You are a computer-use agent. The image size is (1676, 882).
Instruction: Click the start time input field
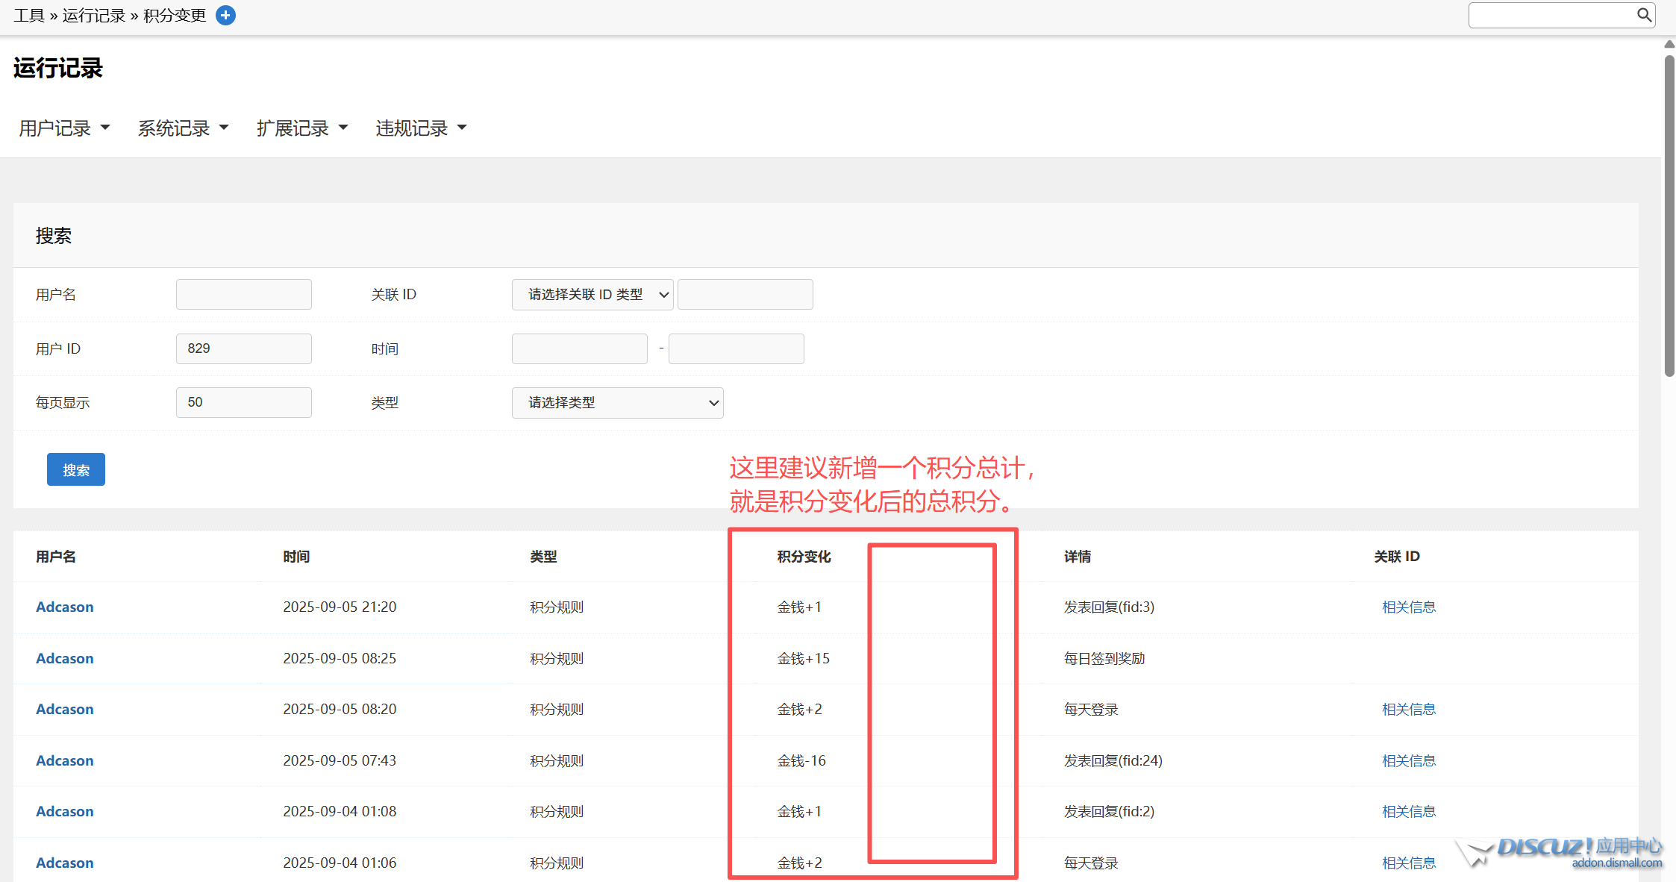(x=580, y=348)
